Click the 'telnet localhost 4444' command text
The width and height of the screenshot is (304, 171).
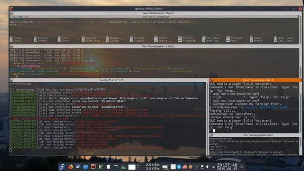tap(266, 107)
